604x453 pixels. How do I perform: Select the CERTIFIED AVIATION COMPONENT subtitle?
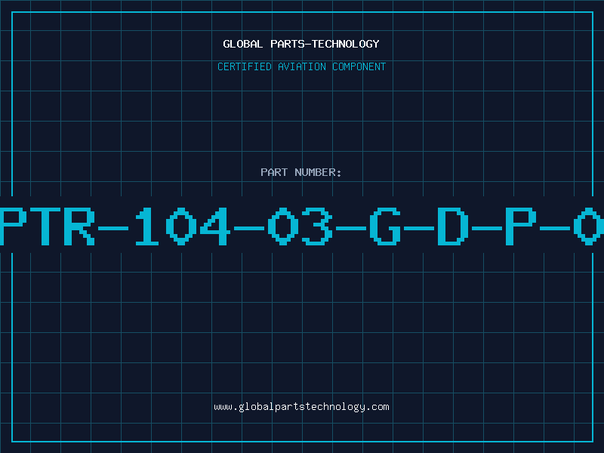click(301, 66)
